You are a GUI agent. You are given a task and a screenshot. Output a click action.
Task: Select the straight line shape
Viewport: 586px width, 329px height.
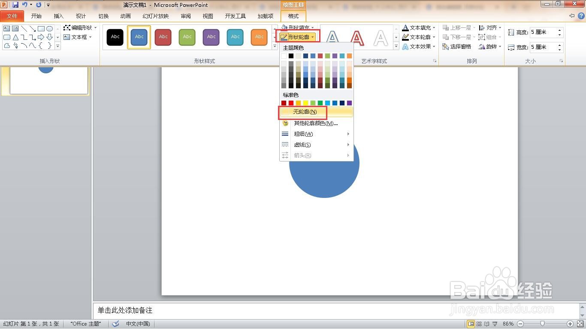point(24,29)
